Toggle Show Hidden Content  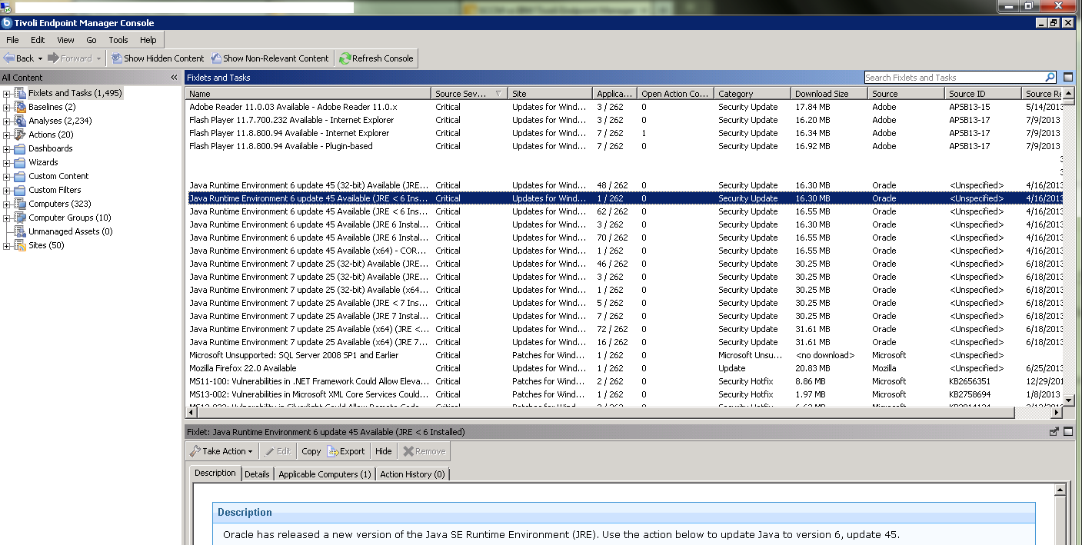point(157,58)
